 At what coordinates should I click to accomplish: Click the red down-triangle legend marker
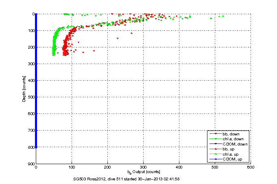click(x=216, y=134)
